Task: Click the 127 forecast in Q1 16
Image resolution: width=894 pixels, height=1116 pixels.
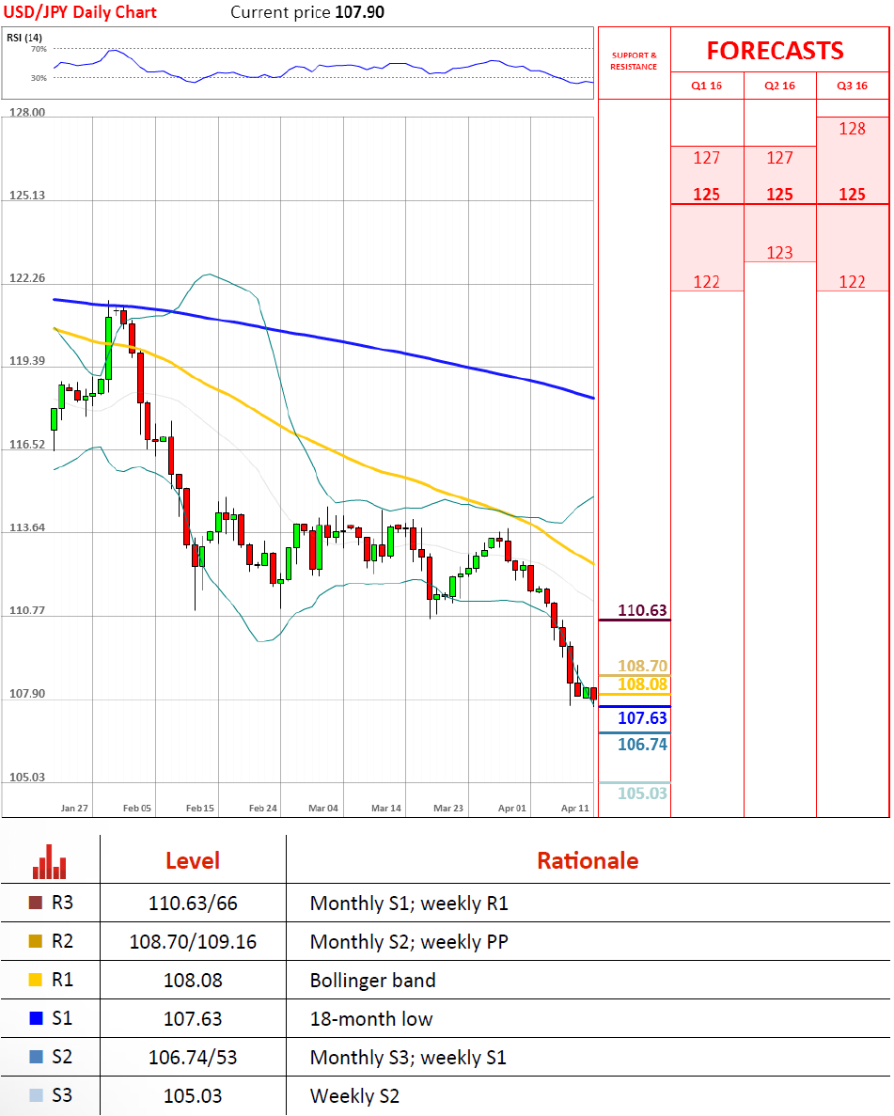Action: (x=706, y=158)
